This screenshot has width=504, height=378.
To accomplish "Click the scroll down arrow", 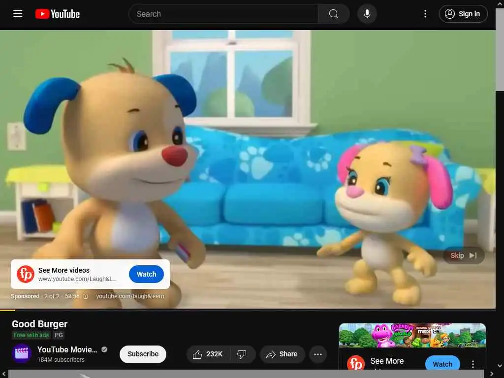I will pos(500,366).
